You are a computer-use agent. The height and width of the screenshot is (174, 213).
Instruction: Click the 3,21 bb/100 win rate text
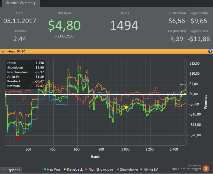(64, 36)
